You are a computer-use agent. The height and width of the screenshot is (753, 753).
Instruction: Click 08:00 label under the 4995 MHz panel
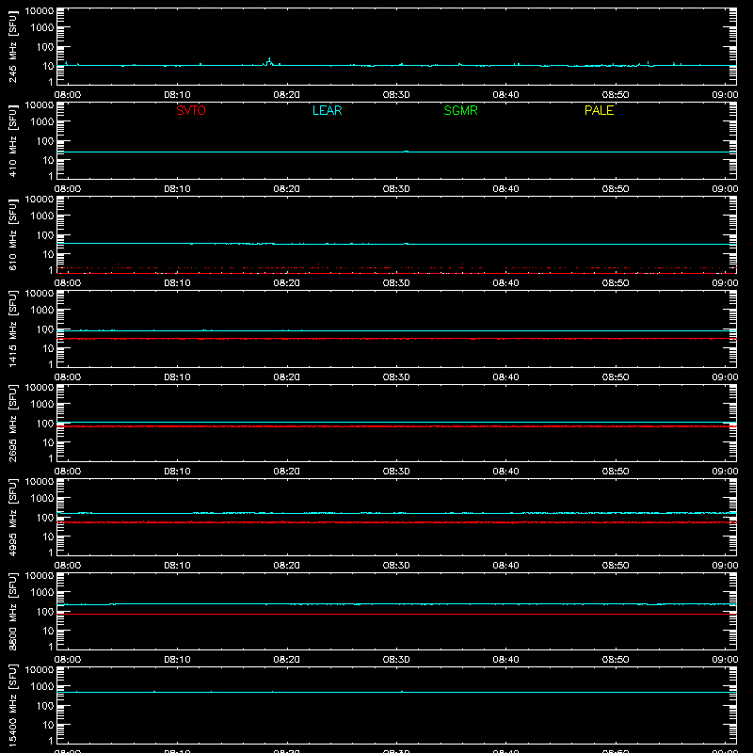(68, 566)
